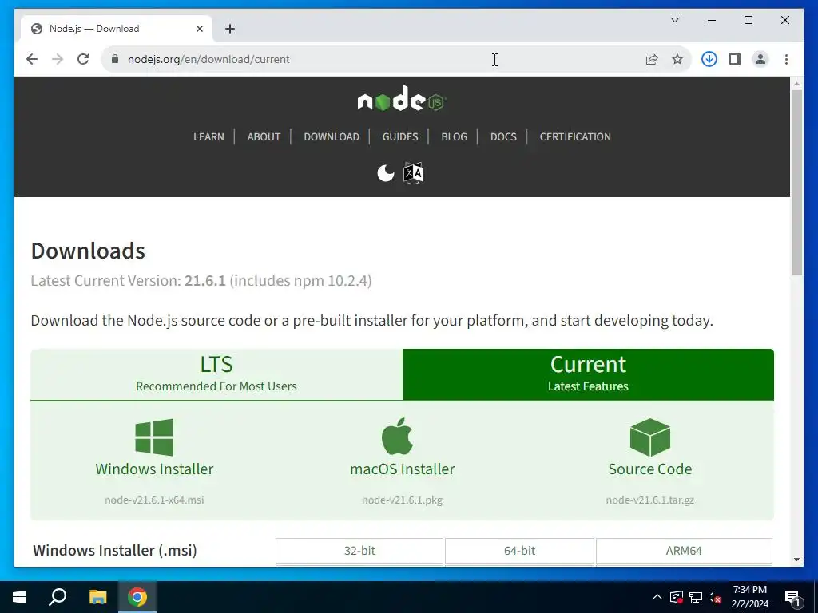Image resolution: width=818 pixels, height=613 pixels.
Task: Show hidden system tray icons
Action: tap(657, 597)
